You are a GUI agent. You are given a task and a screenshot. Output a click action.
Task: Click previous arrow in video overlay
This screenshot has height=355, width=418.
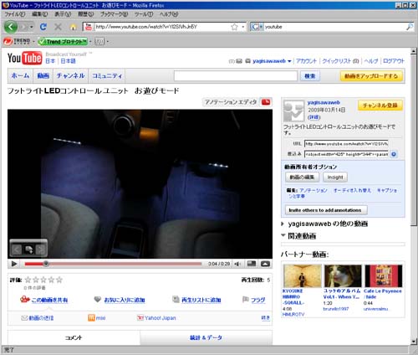tap(17, 250)
